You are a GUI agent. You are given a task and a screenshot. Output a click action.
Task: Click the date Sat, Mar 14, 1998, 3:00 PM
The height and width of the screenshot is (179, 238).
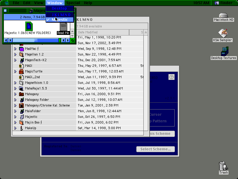point(99,128)
